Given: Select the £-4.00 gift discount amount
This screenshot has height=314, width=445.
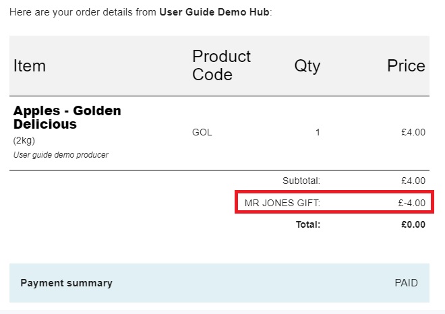Looking at the screenshot, I should (x=411, y=202).
